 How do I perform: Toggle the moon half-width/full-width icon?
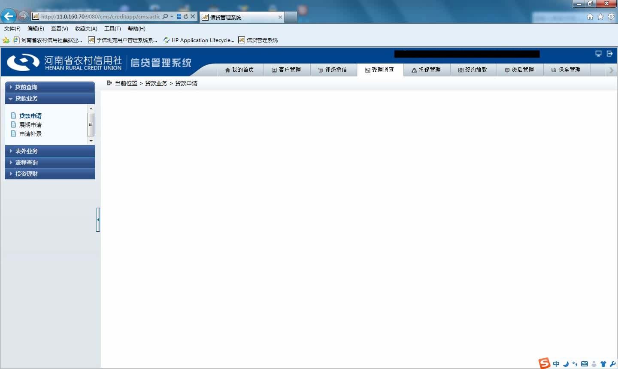tap(566, 364)
